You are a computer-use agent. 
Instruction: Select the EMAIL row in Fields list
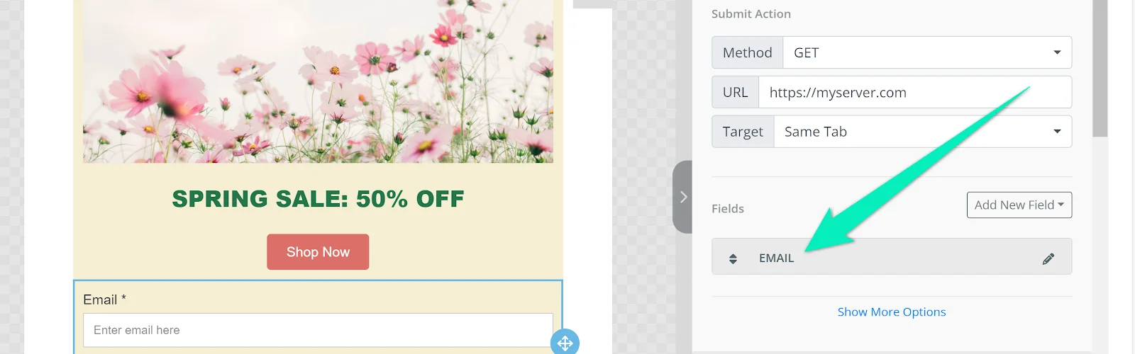point(892,256)
